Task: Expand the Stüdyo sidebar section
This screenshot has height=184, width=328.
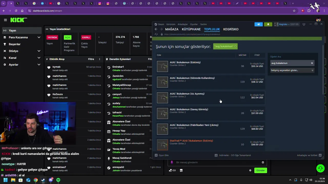Action: point(39,51)
